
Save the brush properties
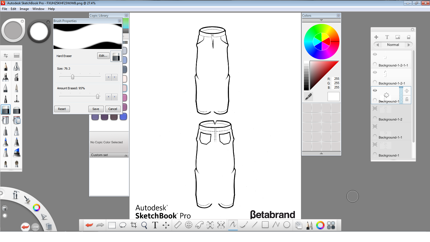96,109
